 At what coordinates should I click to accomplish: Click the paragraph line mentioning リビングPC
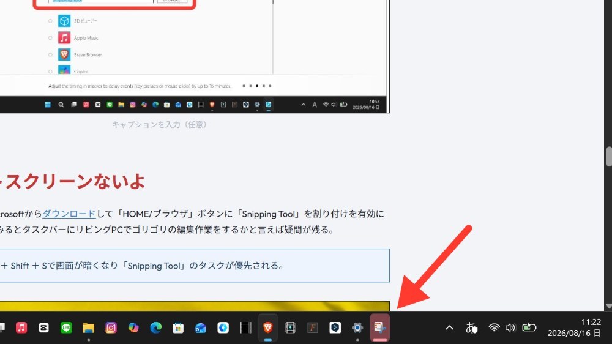(167, 230)
